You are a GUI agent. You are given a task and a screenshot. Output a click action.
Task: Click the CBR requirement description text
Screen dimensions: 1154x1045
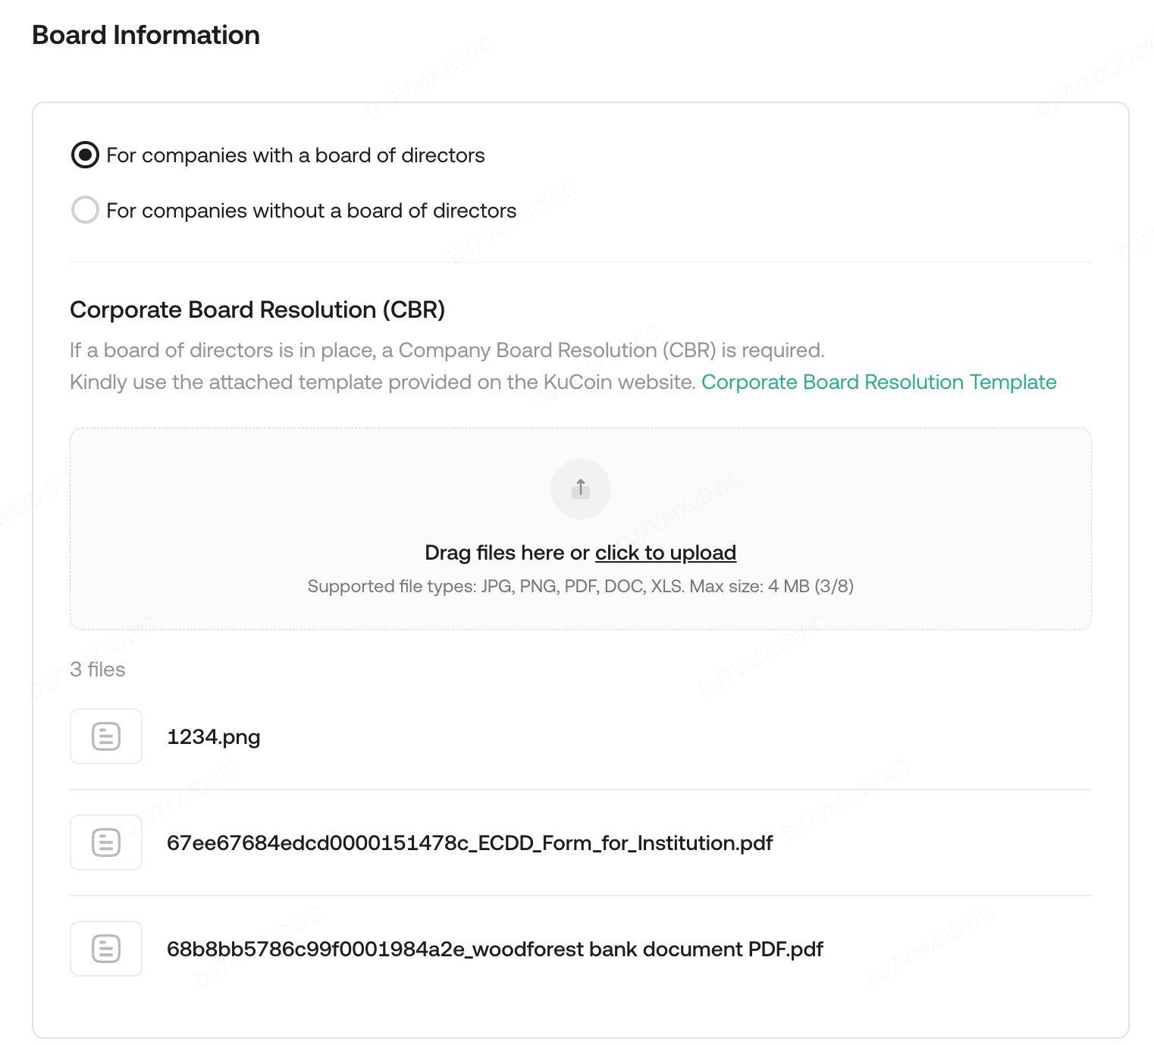(x=447, y=350)
